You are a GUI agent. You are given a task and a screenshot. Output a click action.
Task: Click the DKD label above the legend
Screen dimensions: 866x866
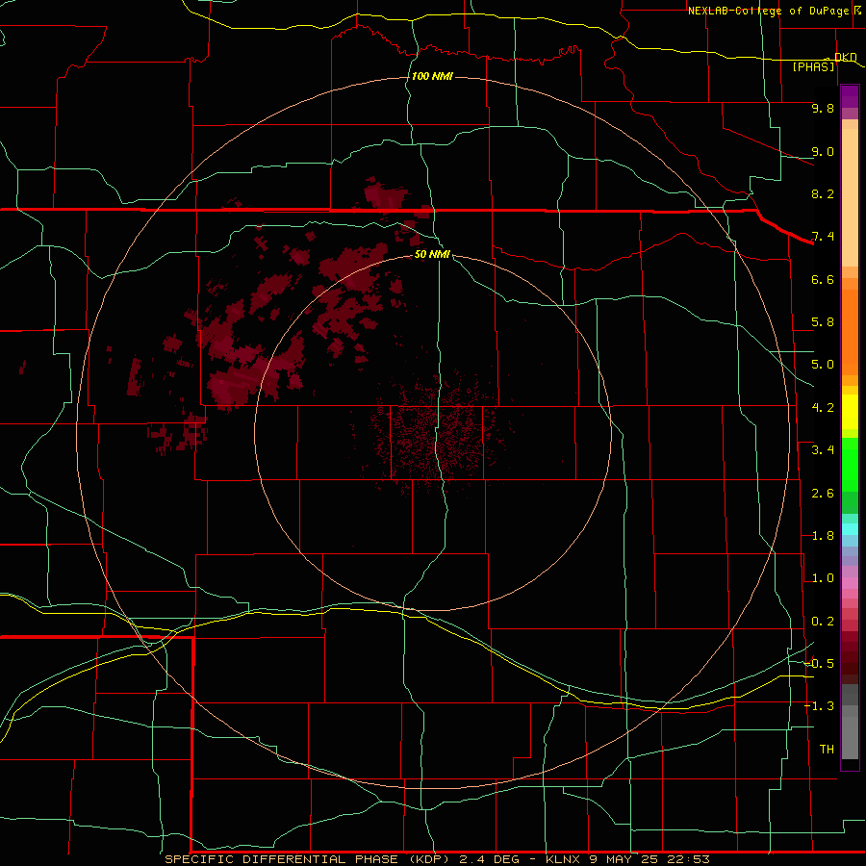846,57
